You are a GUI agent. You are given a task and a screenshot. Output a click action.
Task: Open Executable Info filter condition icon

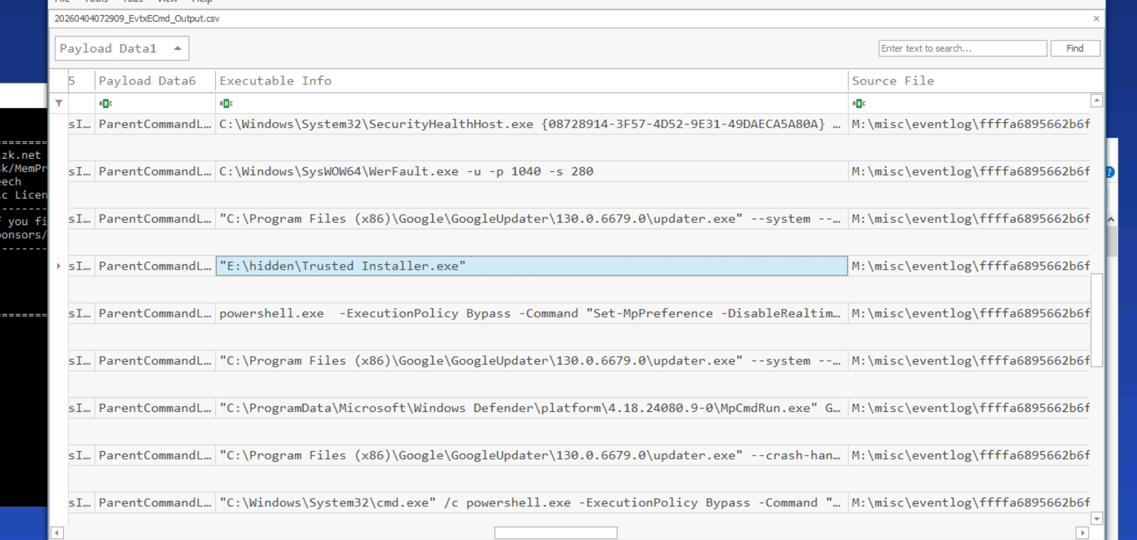(226, 104)
